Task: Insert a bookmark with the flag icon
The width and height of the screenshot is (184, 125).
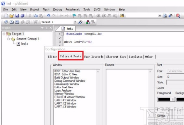Action: click(74, 16)
